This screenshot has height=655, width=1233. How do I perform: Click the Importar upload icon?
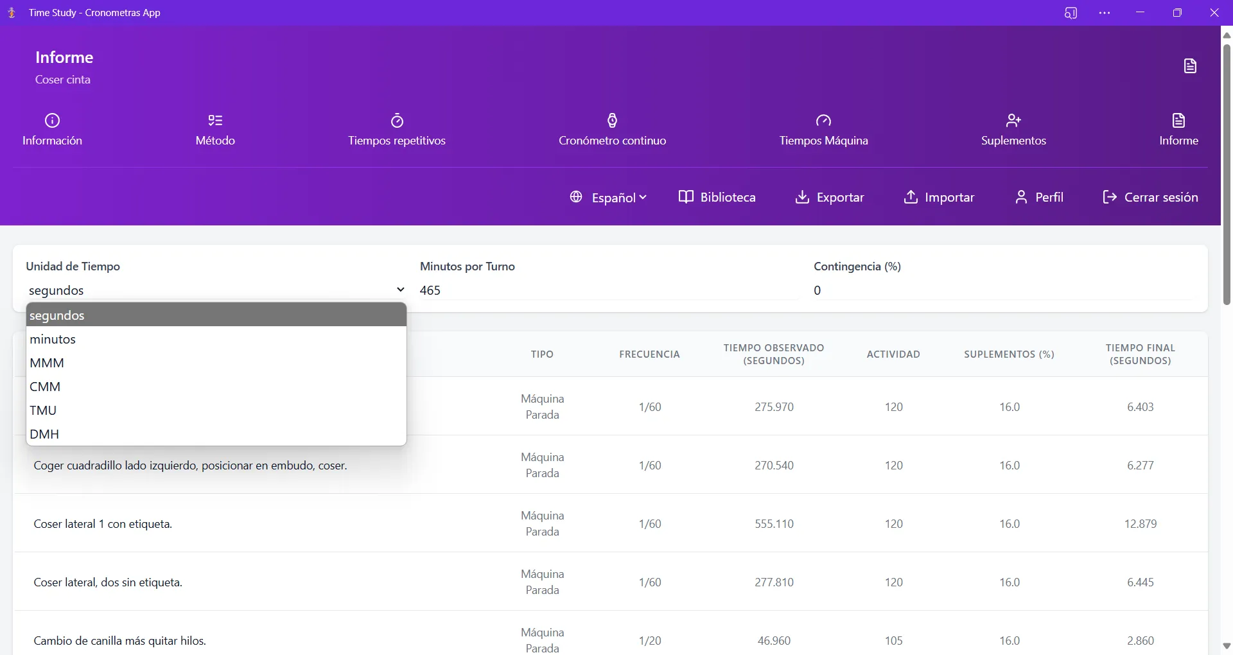(911, 197)
